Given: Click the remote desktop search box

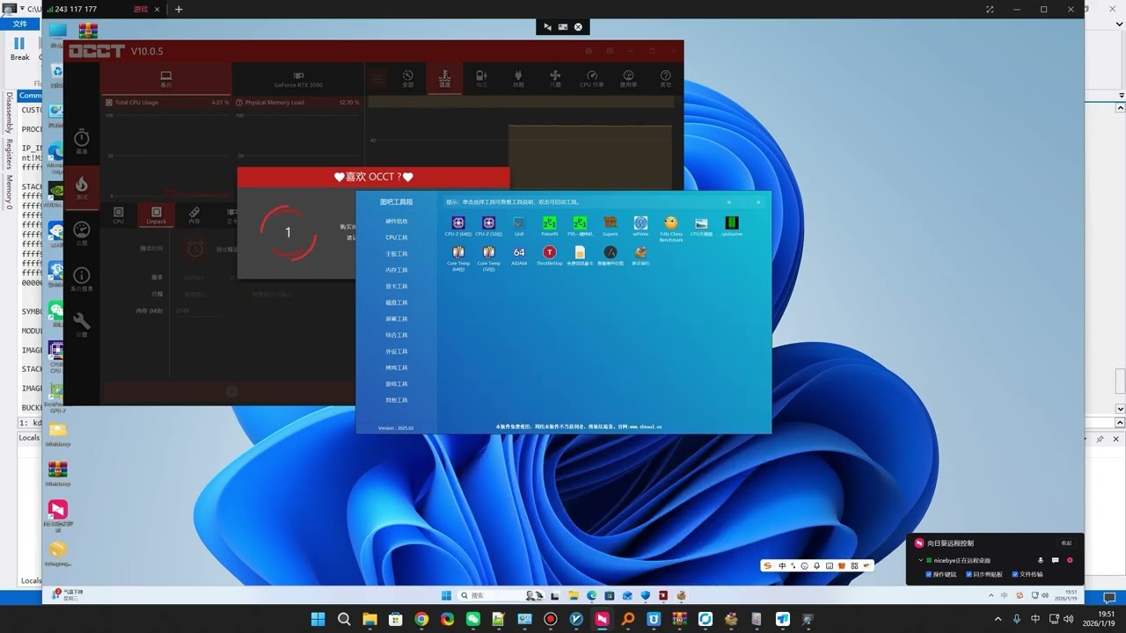Looking at the screenshot, I should point(500,595).
